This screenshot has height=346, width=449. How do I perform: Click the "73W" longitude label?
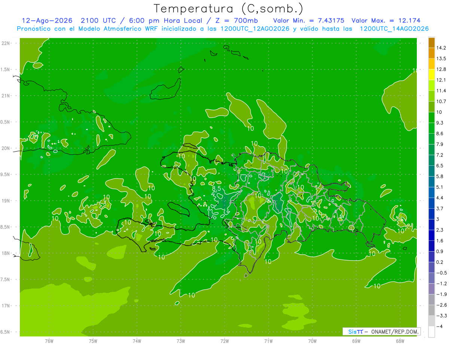pyautogui.click(x=181, y=341)
